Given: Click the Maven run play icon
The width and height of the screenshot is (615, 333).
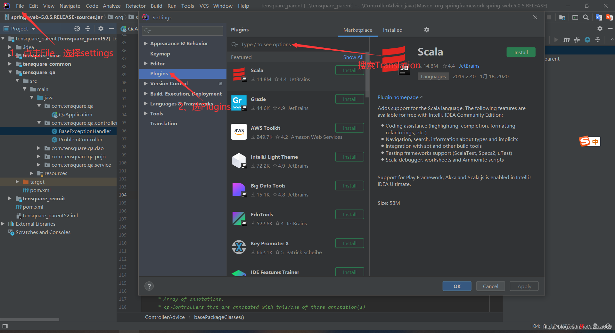Looking at the screenshot, I should click(556, 39).
